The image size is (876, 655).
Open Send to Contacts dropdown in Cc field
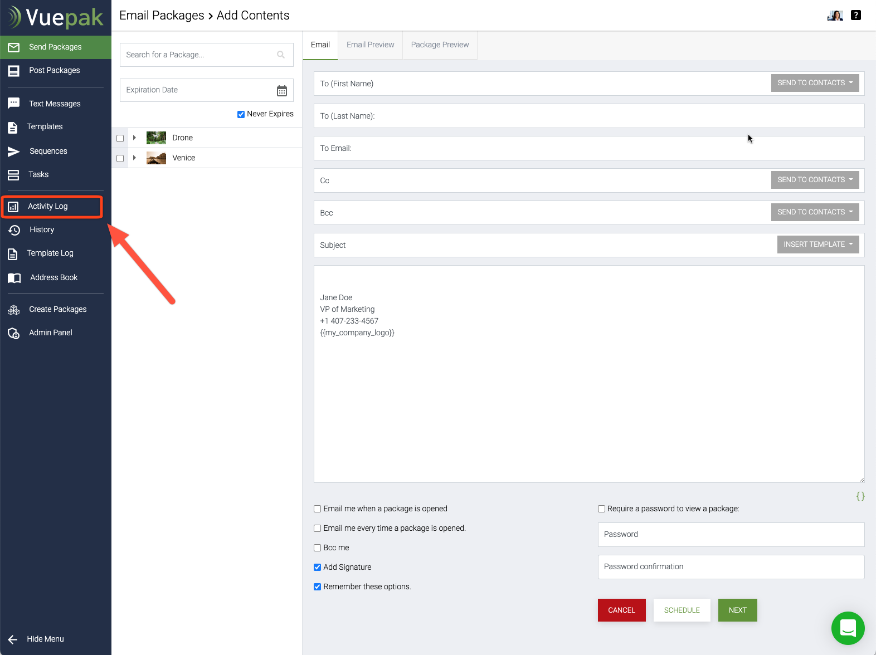click(x=815, y=180)
